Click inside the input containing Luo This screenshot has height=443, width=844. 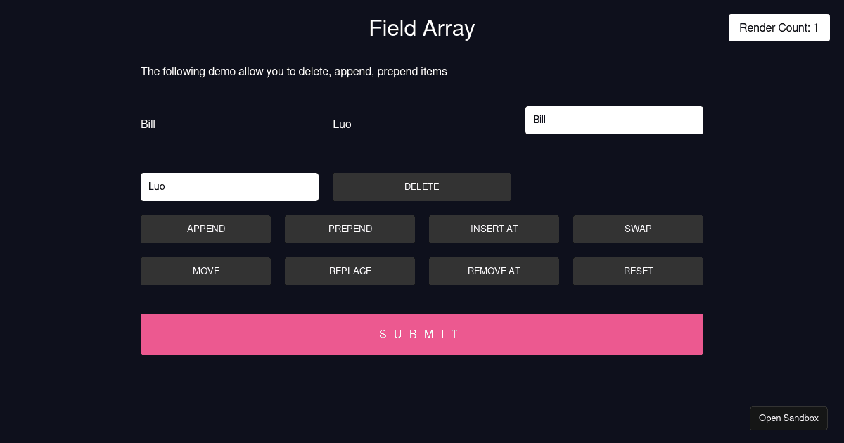pos(229,186)
